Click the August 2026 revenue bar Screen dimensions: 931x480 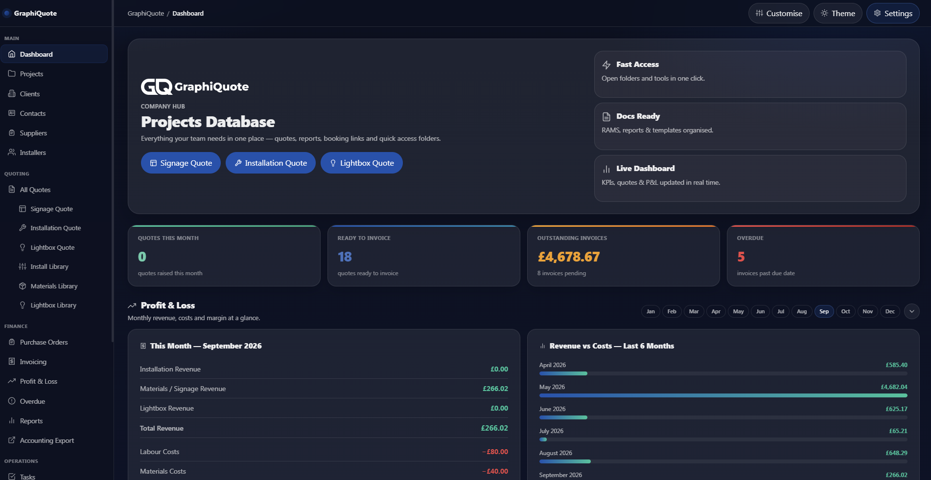[x=723, y=461]
